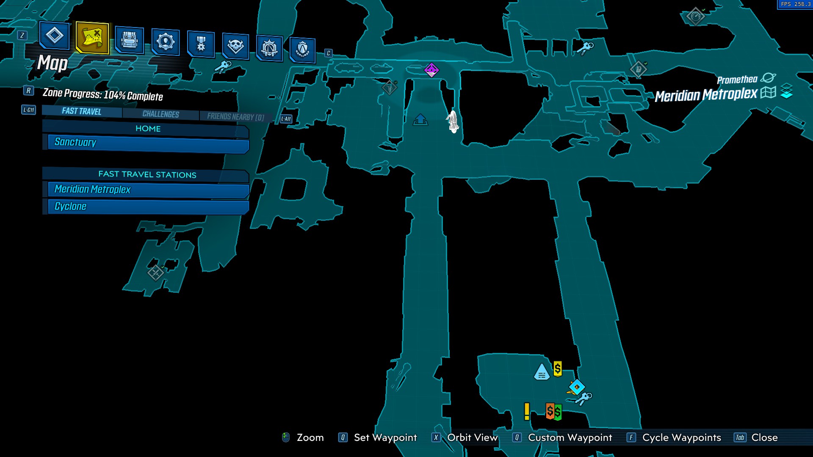Click the cyan diamond Catch-A-Ride marker
This screenshot has height=457, width=813.
(576, 387)
